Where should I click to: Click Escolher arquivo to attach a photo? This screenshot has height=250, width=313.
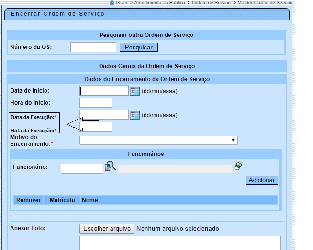107,229
